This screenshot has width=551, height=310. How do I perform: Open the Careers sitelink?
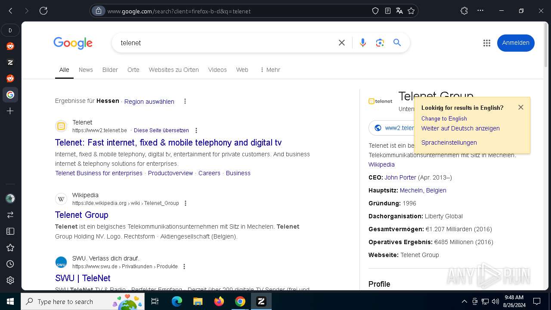click(x=209, y=173)
